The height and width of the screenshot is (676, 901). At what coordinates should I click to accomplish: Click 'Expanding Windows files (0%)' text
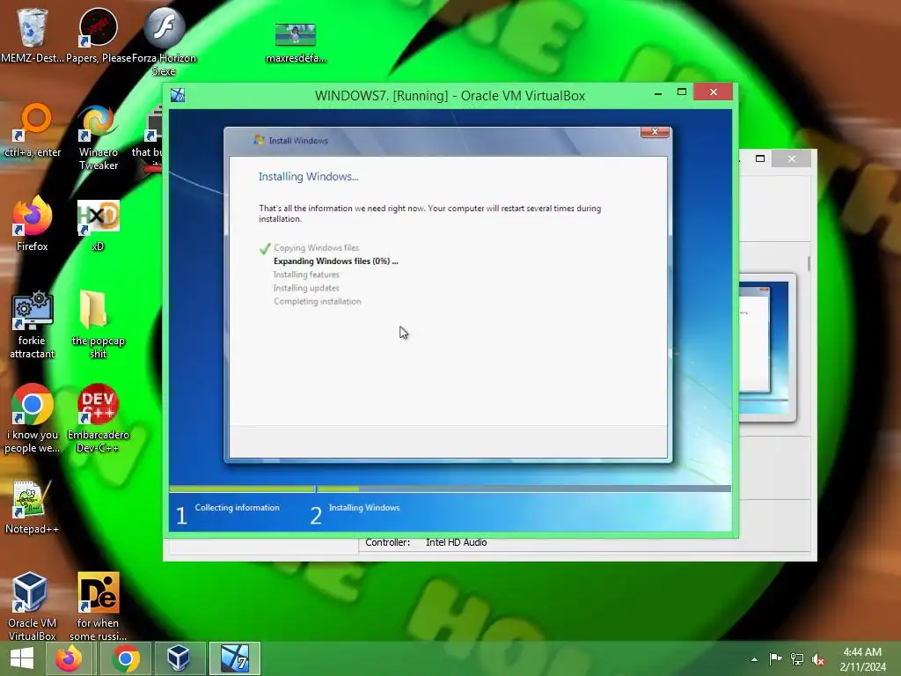tap(335, 261)
